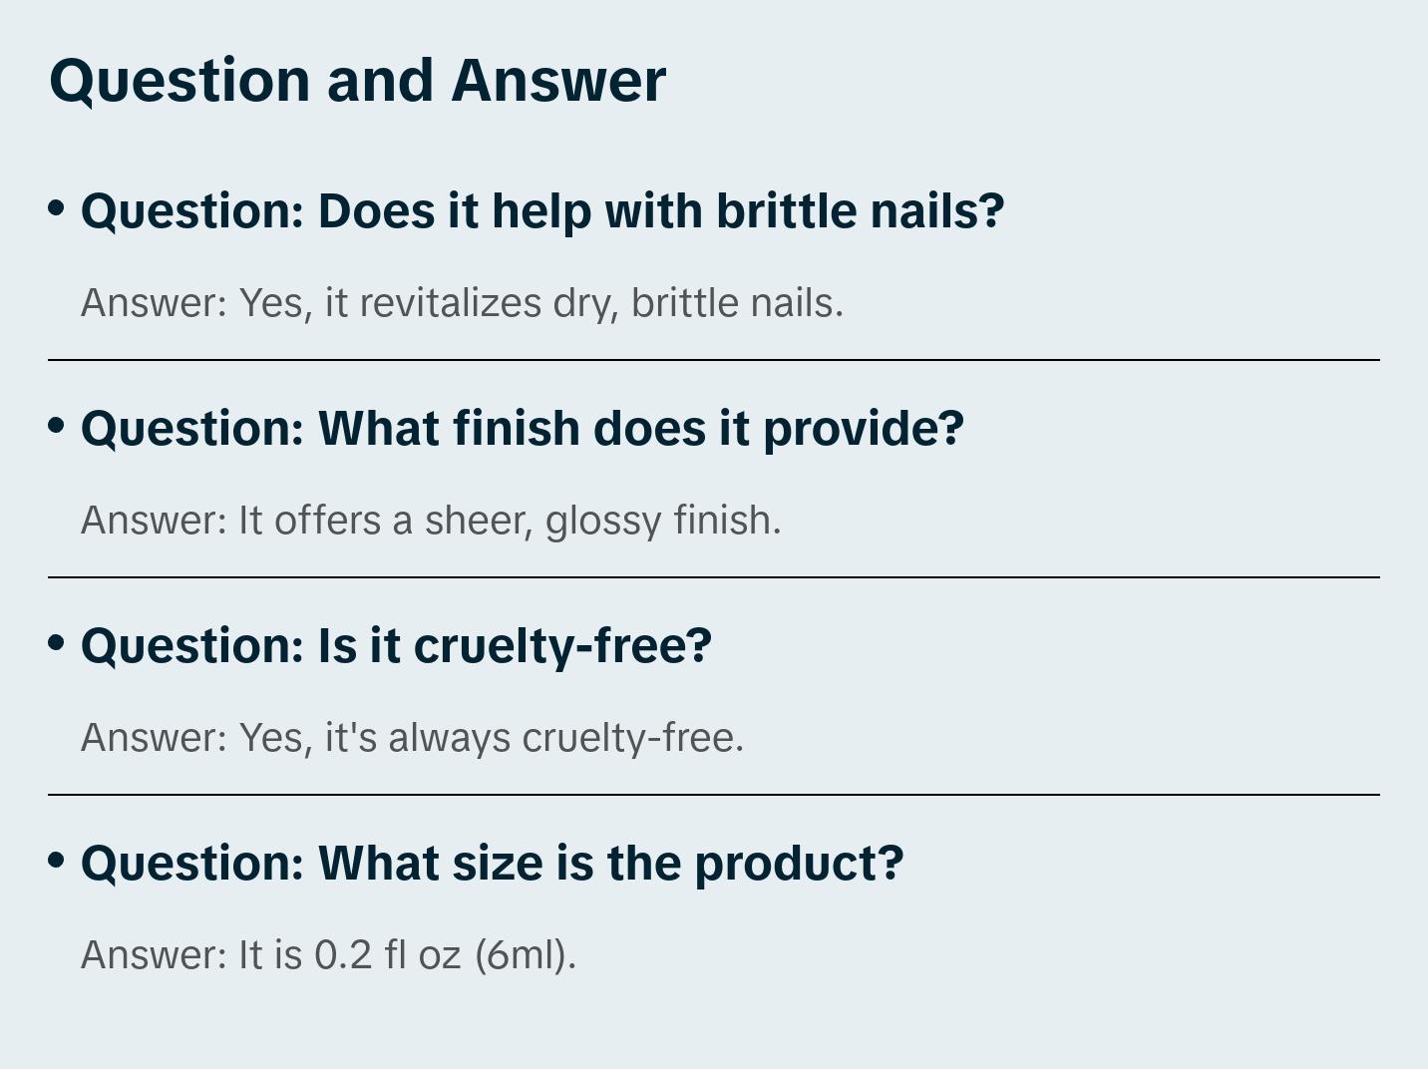The height and width of the screenshot is (1069, 1428).
Task: Click the 'Yes, it's always cruelty-free' answer
Action: [412, 738]
